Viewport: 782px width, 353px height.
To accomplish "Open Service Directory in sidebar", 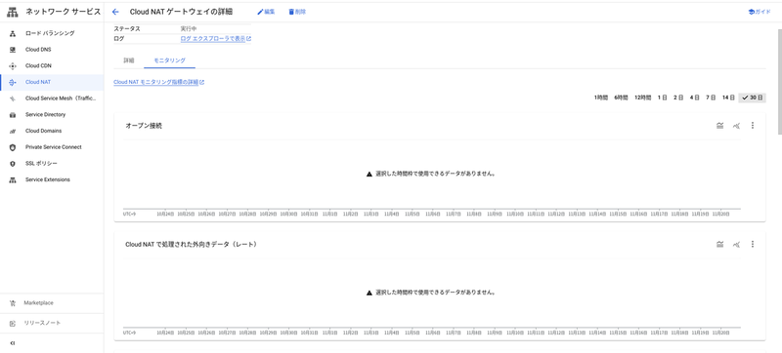I will pyautogui.click(x=52, y=114).
